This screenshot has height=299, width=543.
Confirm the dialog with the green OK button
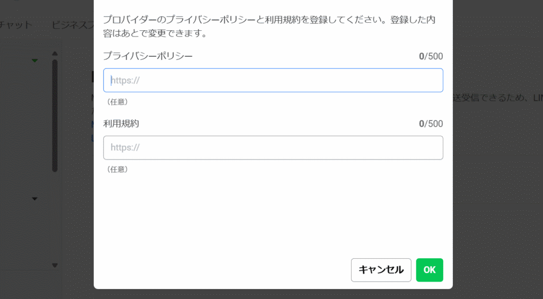(430, 270)
